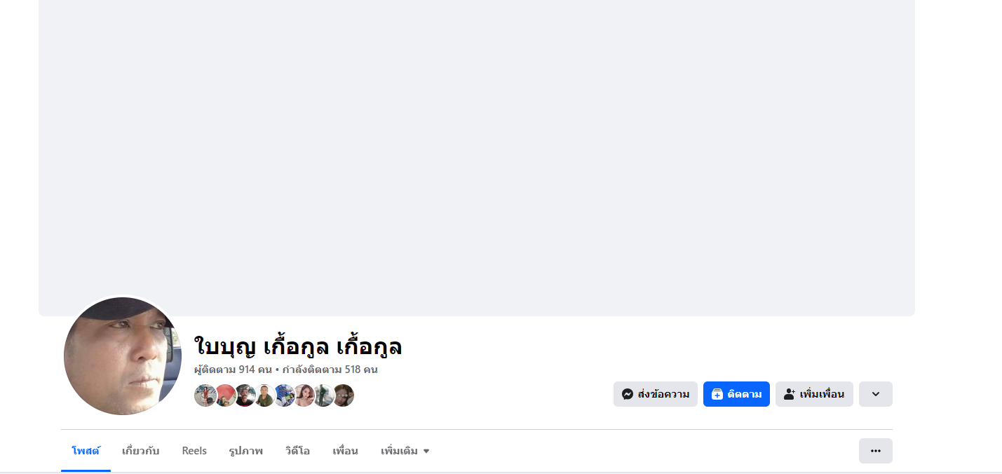Screen dimensions: 1002x474
Task: Open the three-dot profile options menu
Action: click(875, 451)
